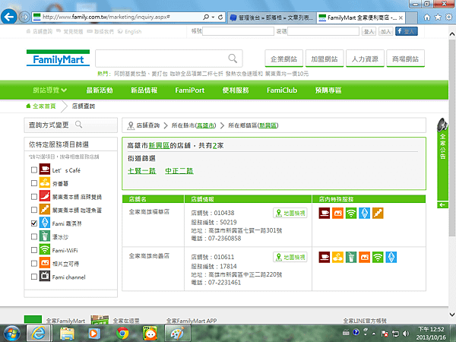The image size is (456, 342).
Task: Click the megaphone announcement icon on the right sidebar
Action: tap(442, 125)
